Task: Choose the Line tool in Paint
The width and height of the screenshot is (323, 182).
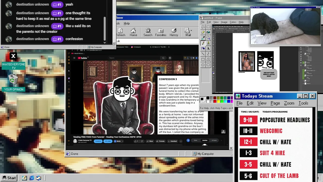Action: coord(203,54)
